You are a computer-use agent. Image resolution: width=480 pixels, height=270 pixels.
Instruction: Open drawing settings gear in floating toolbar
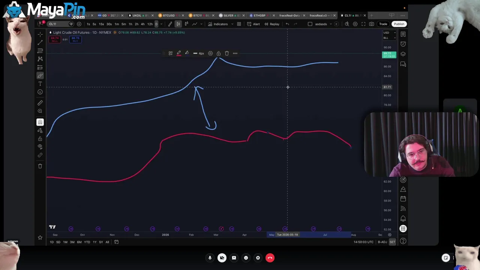[x=210, y=53]
